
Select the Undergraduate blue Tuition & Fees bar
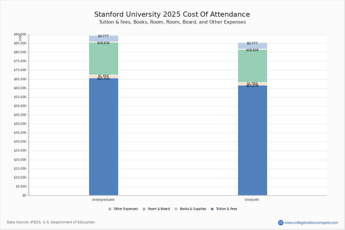[103, 137]
